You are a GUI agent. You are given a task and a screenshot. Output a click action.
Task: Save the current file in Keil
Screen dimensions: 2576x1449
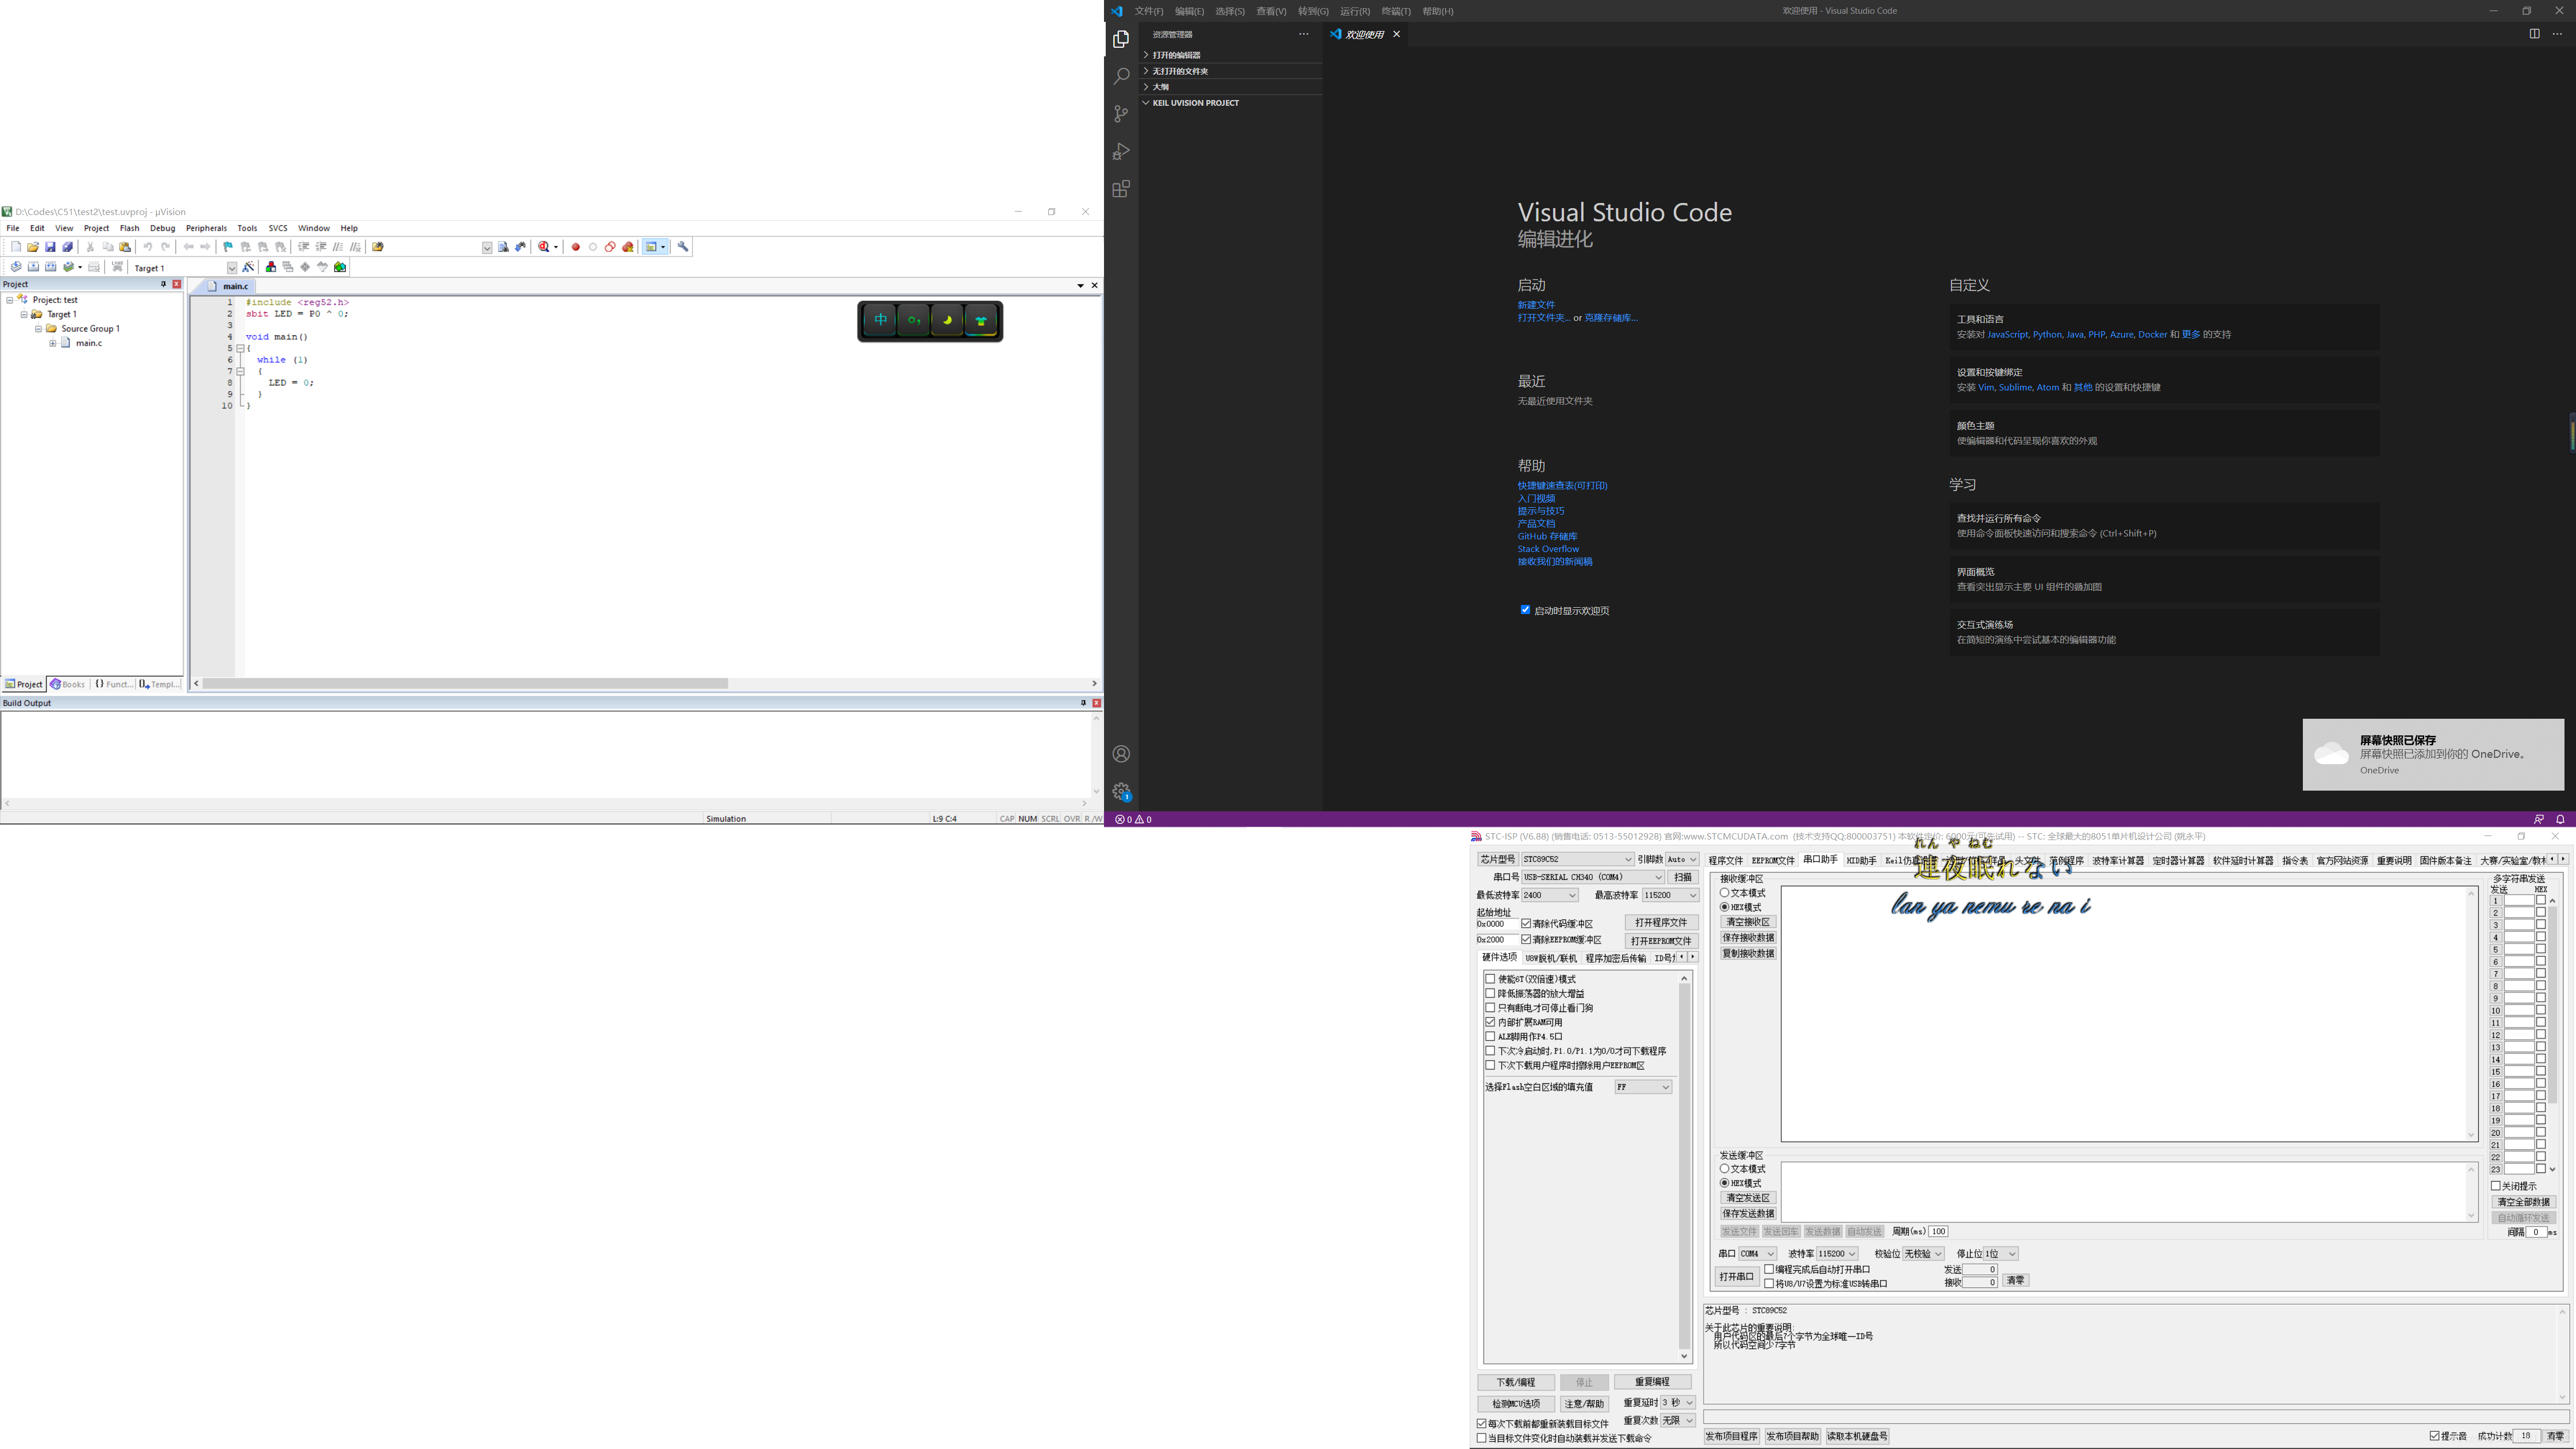[x=50, y=247]
